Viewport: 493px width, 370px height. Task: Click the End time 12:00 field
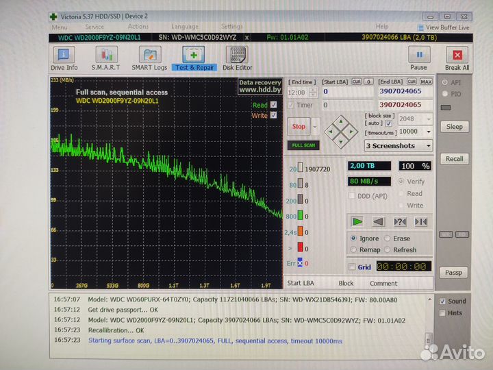click(x=298, y=92)
